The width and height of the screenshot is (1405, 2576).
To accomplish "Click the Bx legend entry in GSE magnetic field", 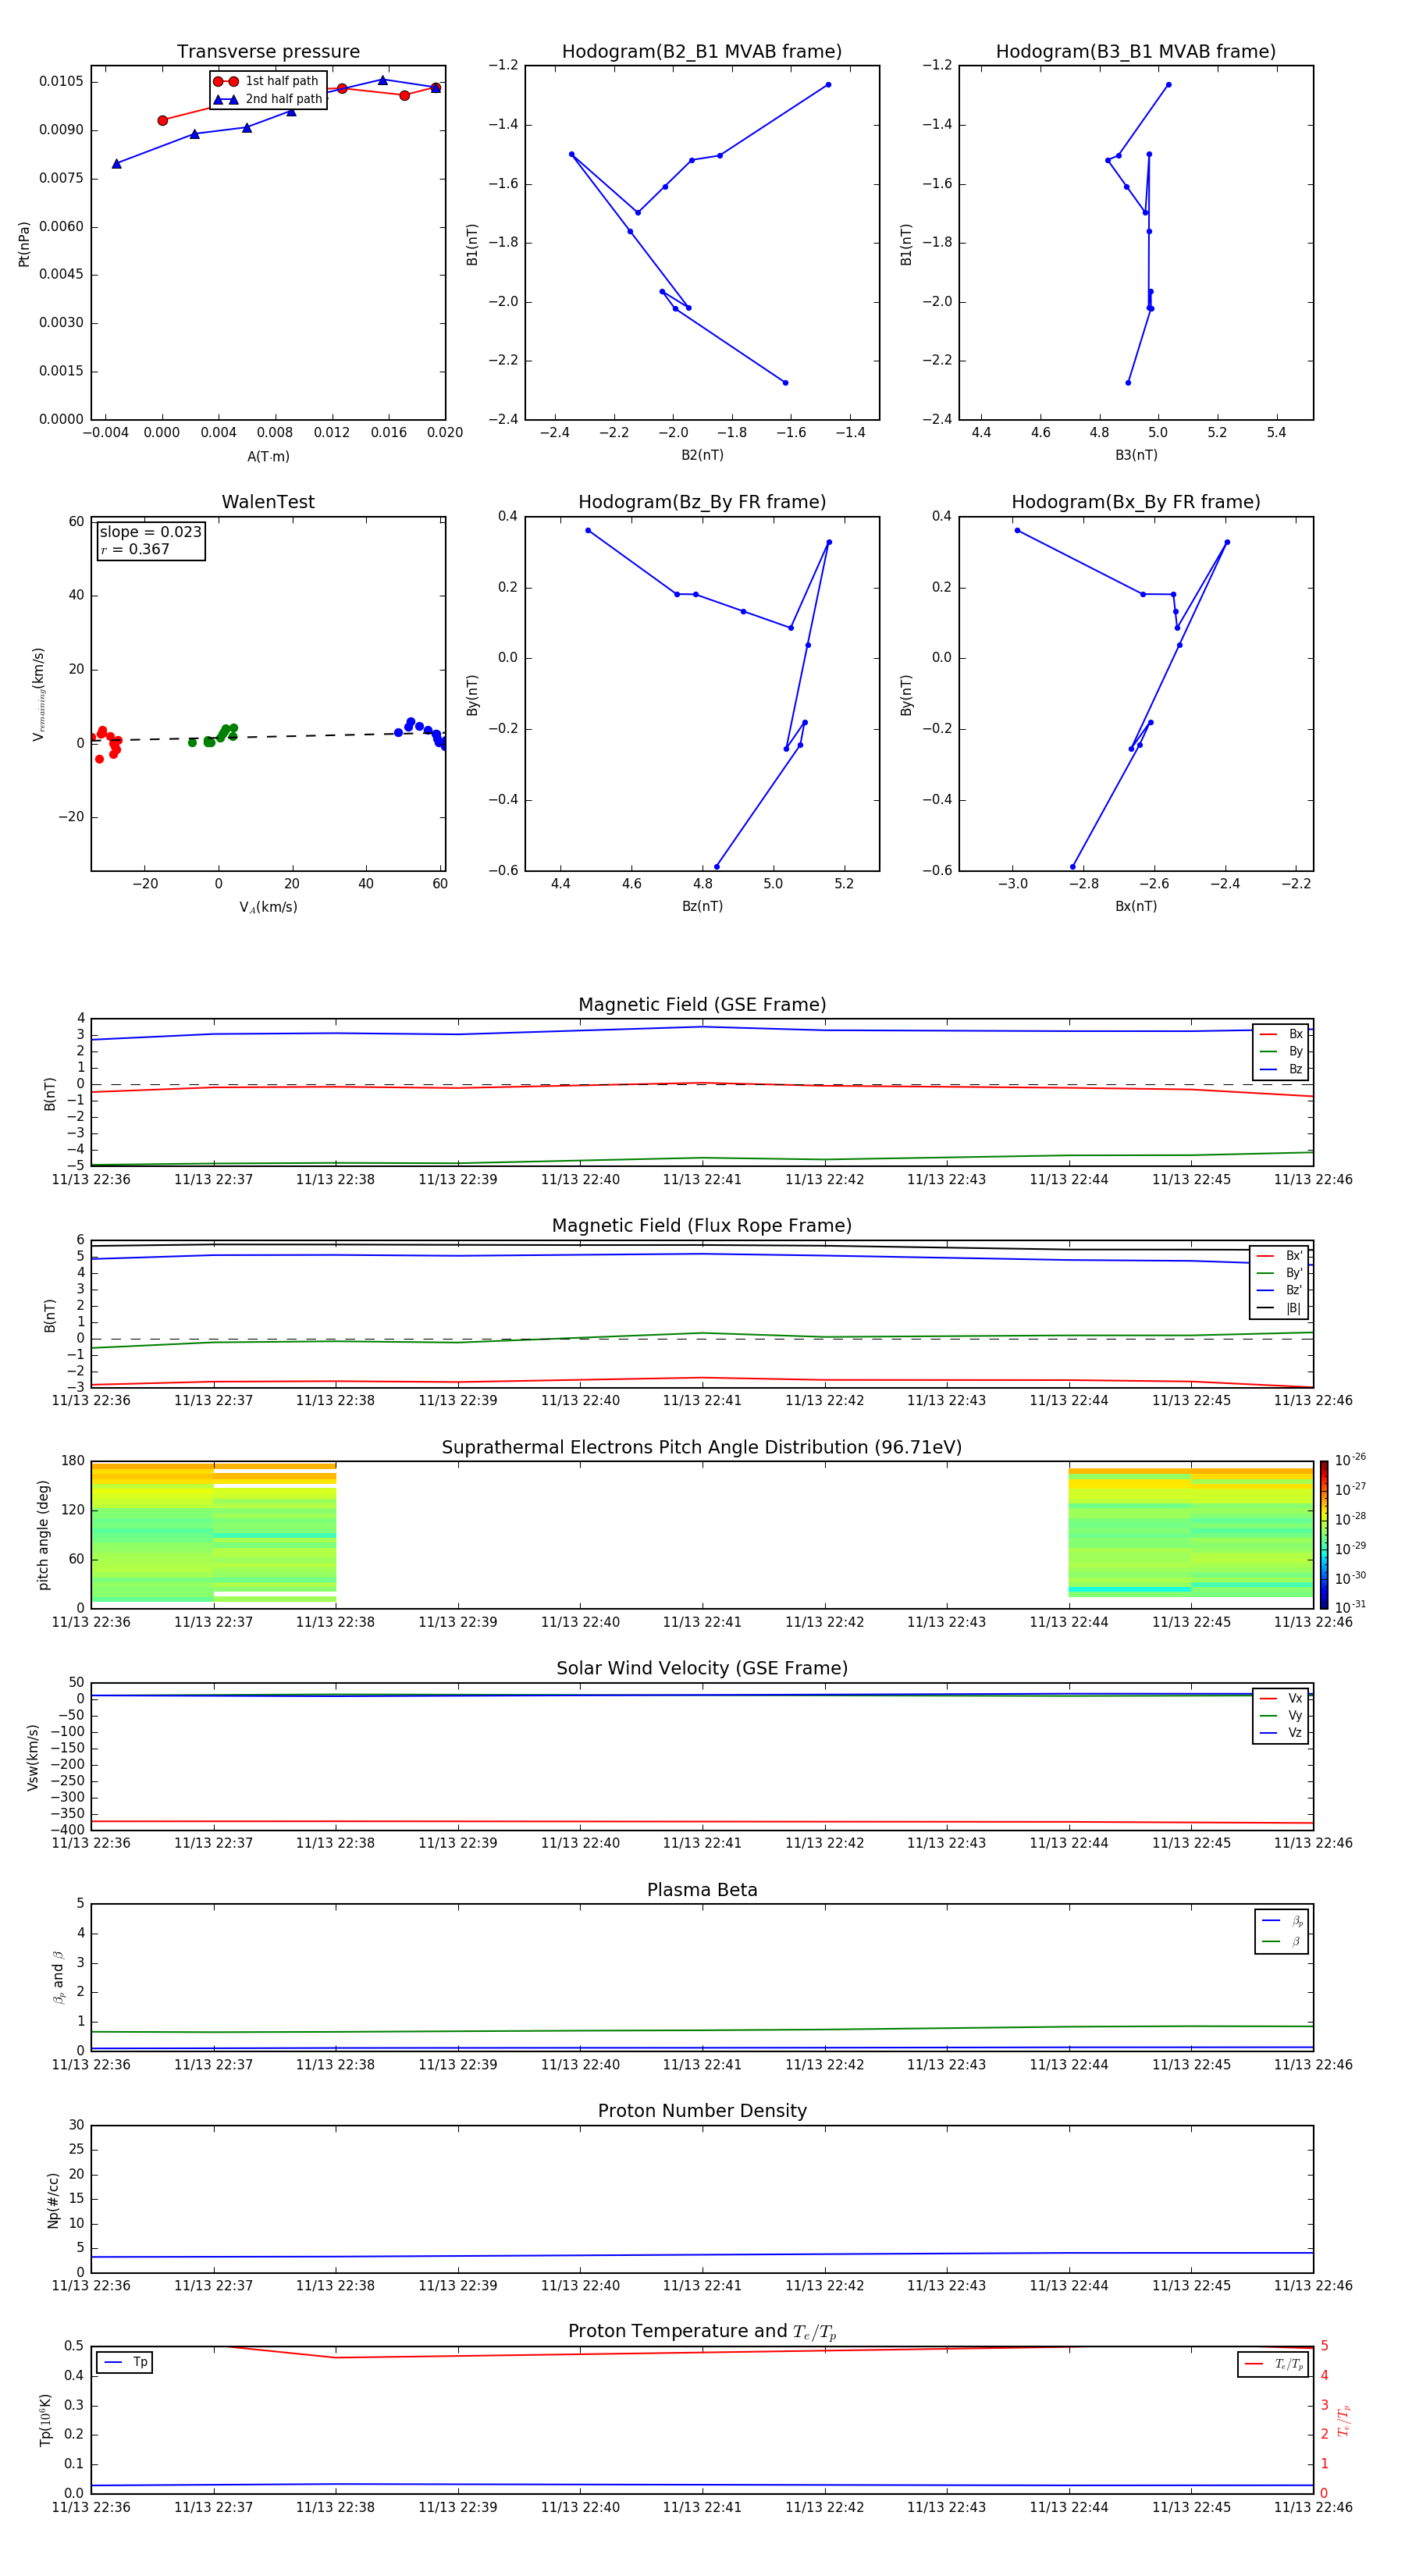I will tap(1281, 1035).
